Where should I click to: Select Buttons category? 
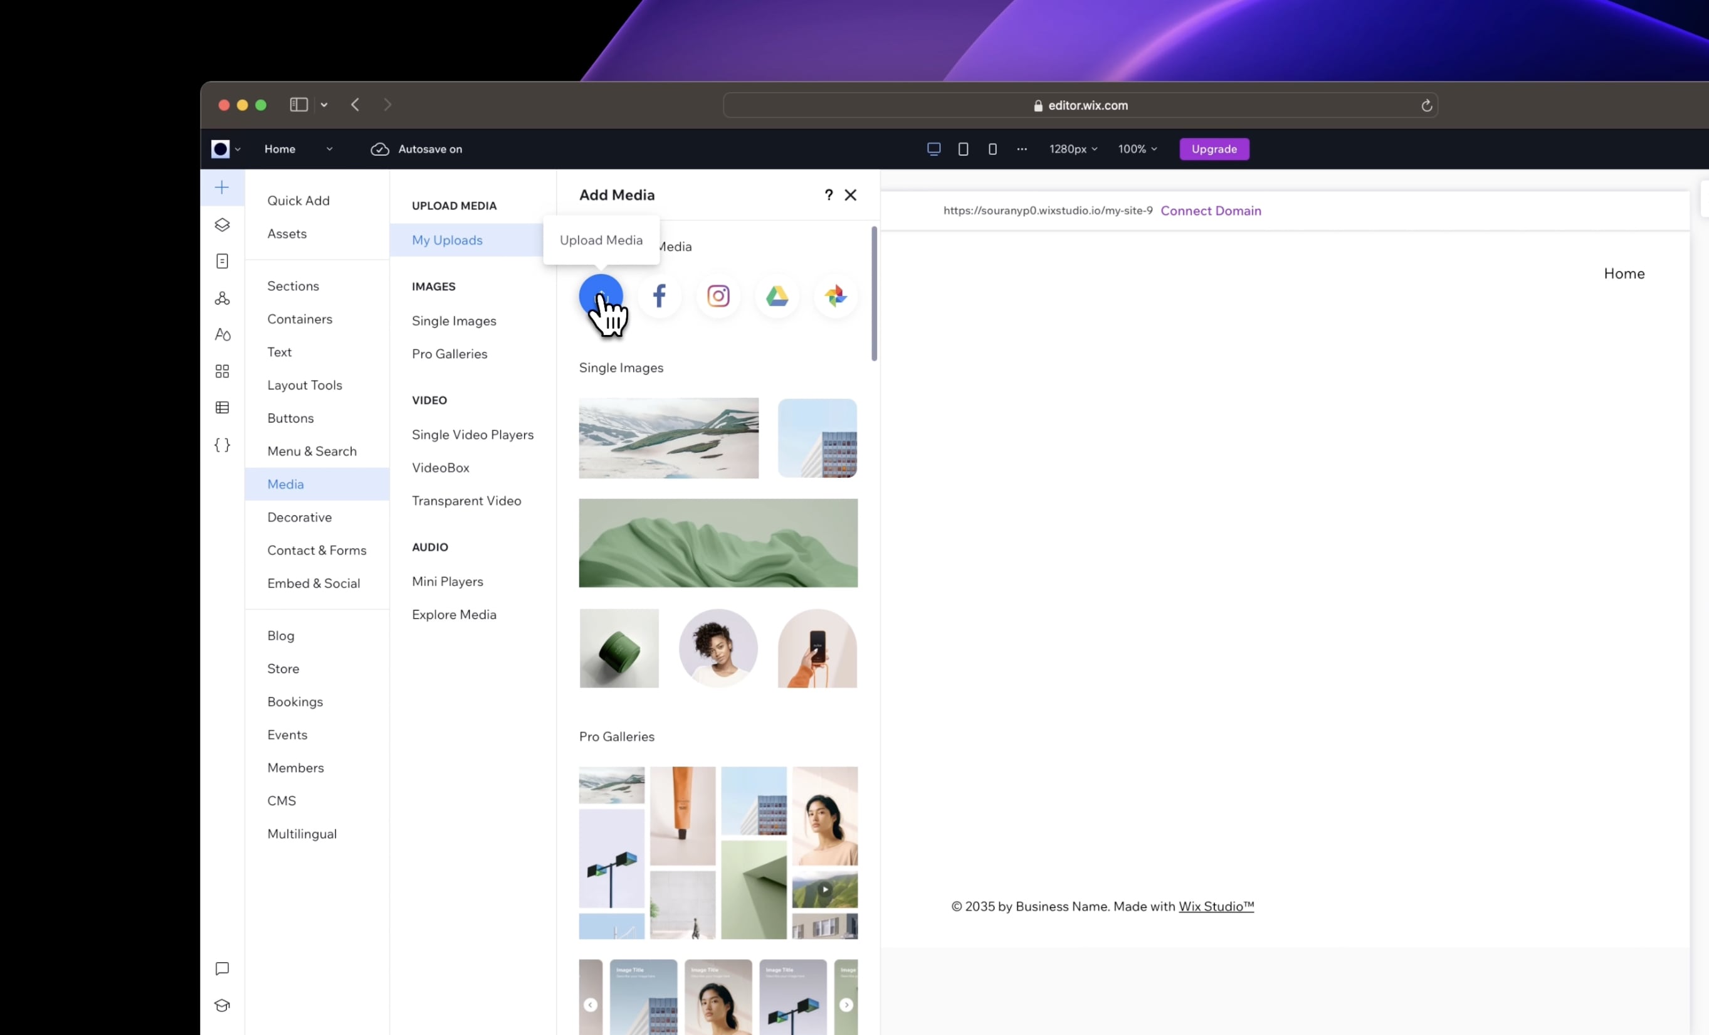point(291,418)
